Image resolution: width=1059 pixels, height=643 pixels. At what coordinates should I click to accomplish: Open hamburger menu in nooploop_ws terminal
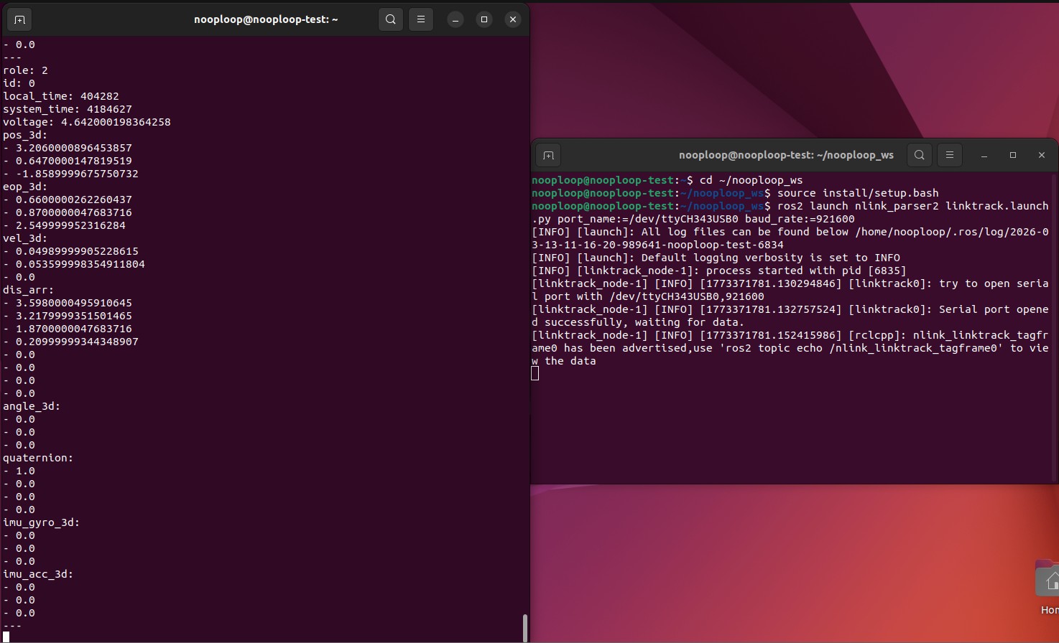(x=950, y=155)
